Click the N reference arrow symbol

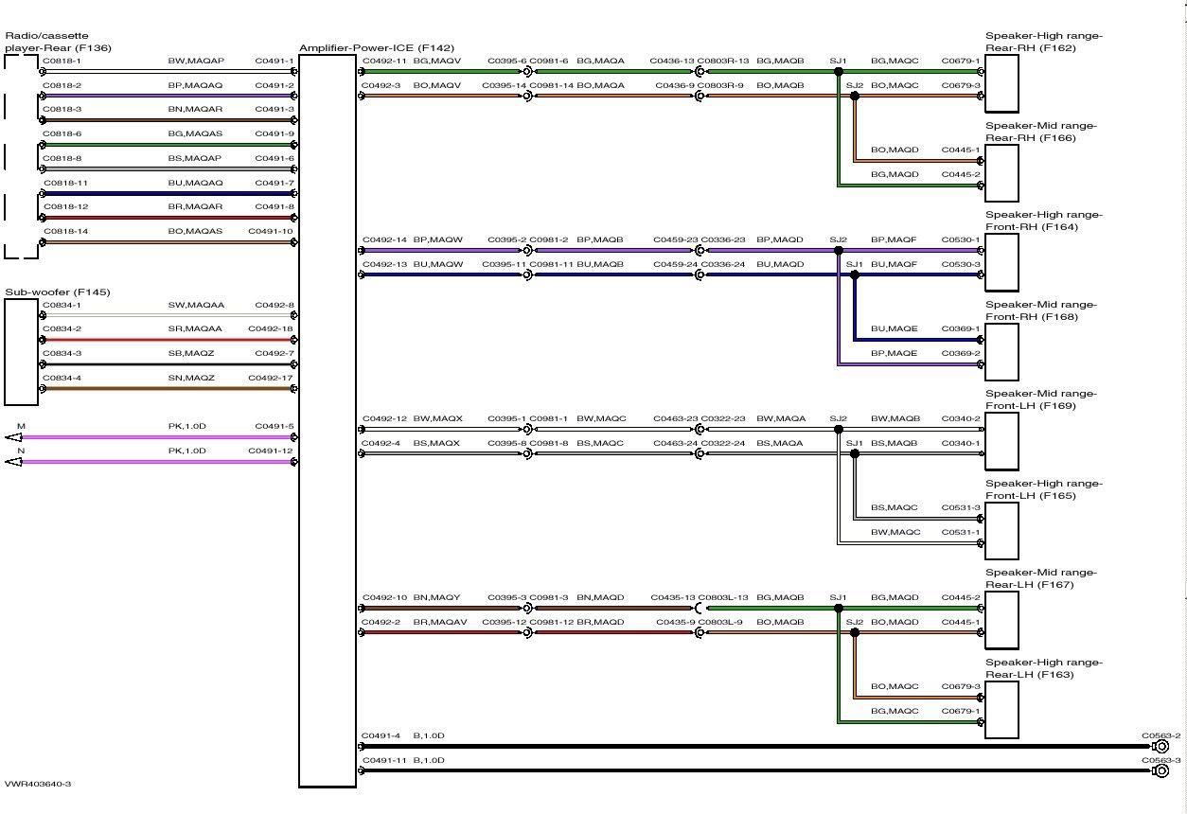point(13,462)
